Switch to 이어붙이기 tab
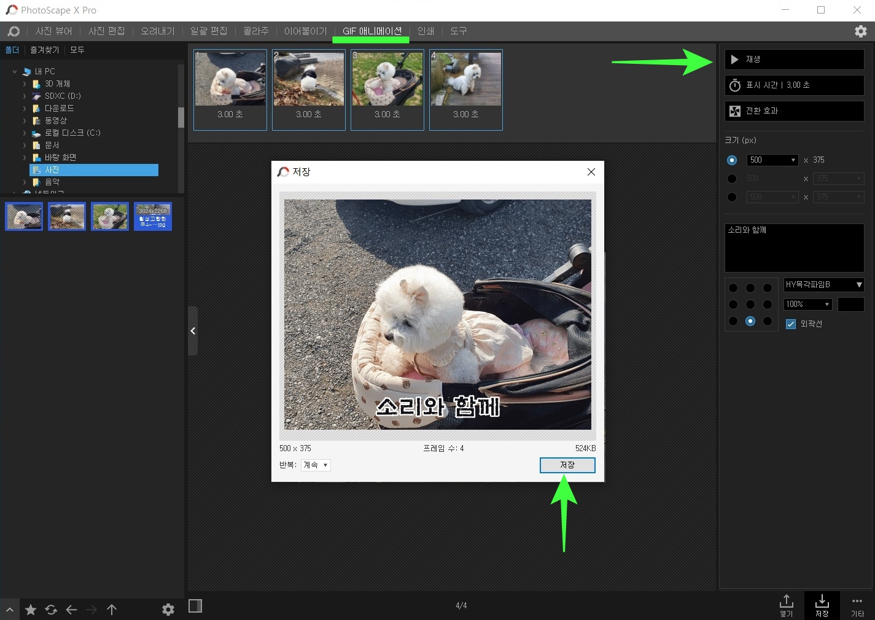Viewport: 875px width, 620px height. [305, 31]
